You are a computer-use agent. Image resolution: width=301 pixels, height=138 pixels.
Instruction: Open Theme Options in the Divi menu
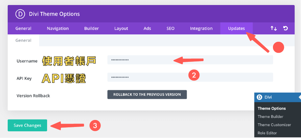[x=272, y=109]
